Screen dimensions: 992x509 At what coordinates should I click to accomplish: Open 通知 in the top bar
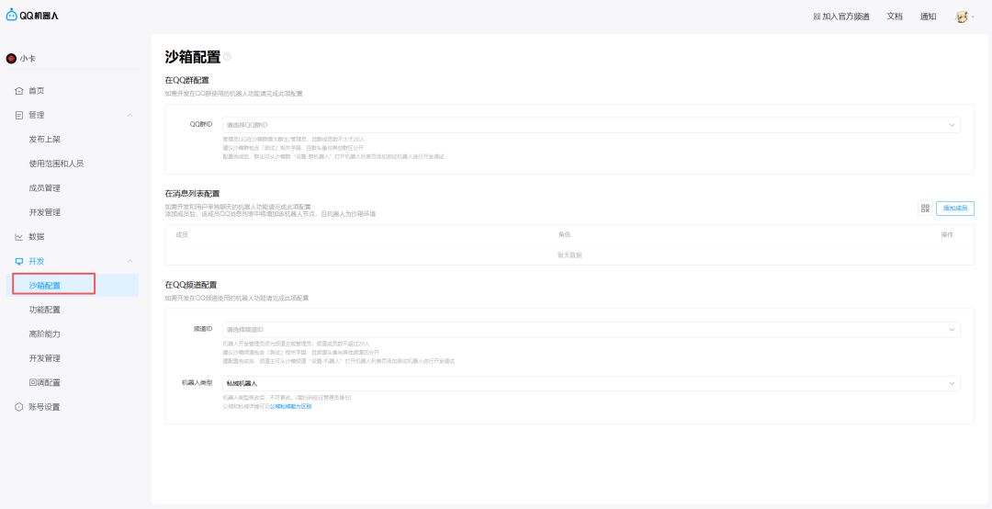pos(928,17)
